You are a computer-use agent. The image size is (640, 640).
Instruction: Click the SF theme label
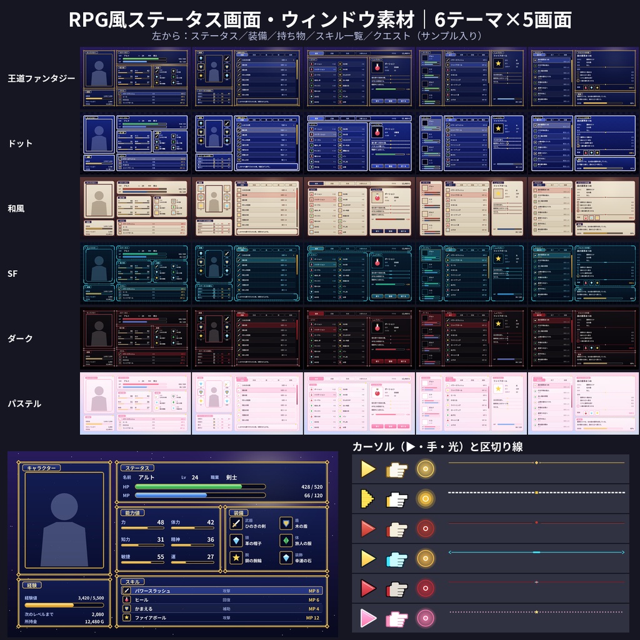pyautogui.click(x=12, y=274)
